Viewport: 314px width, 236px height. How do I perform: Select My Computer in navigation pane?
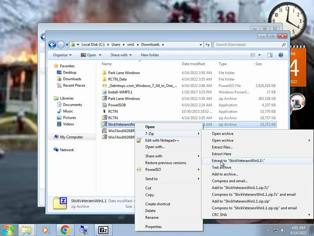point(71,137)
